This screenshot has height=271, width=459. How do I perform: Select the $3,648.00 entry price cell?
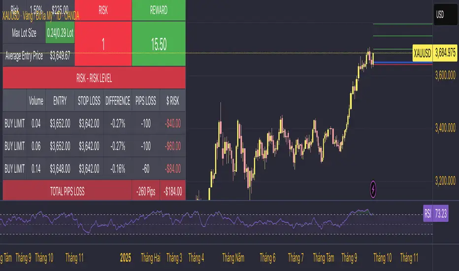pyautogui.click(x=60, y=169)
